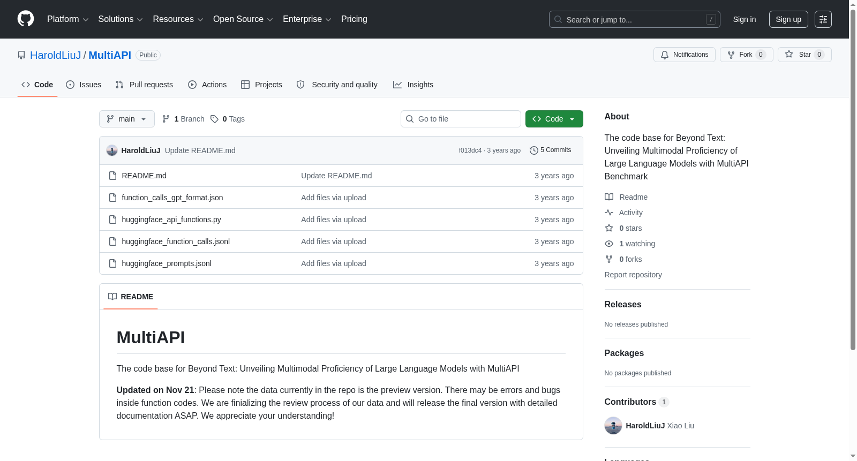Switch to the Pull requests tab
857x461 pixels.
point(144,85)
